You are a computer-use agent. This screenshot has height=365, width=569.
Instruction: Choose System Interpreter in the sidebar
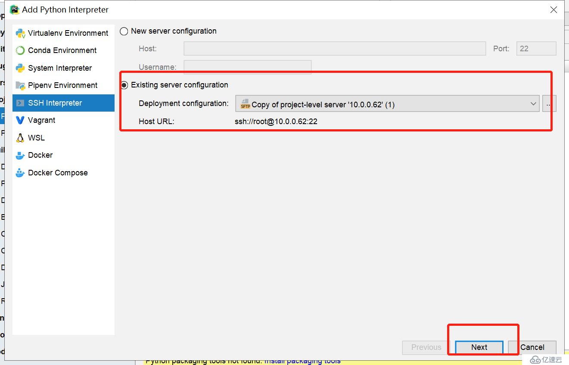(63, 68)
